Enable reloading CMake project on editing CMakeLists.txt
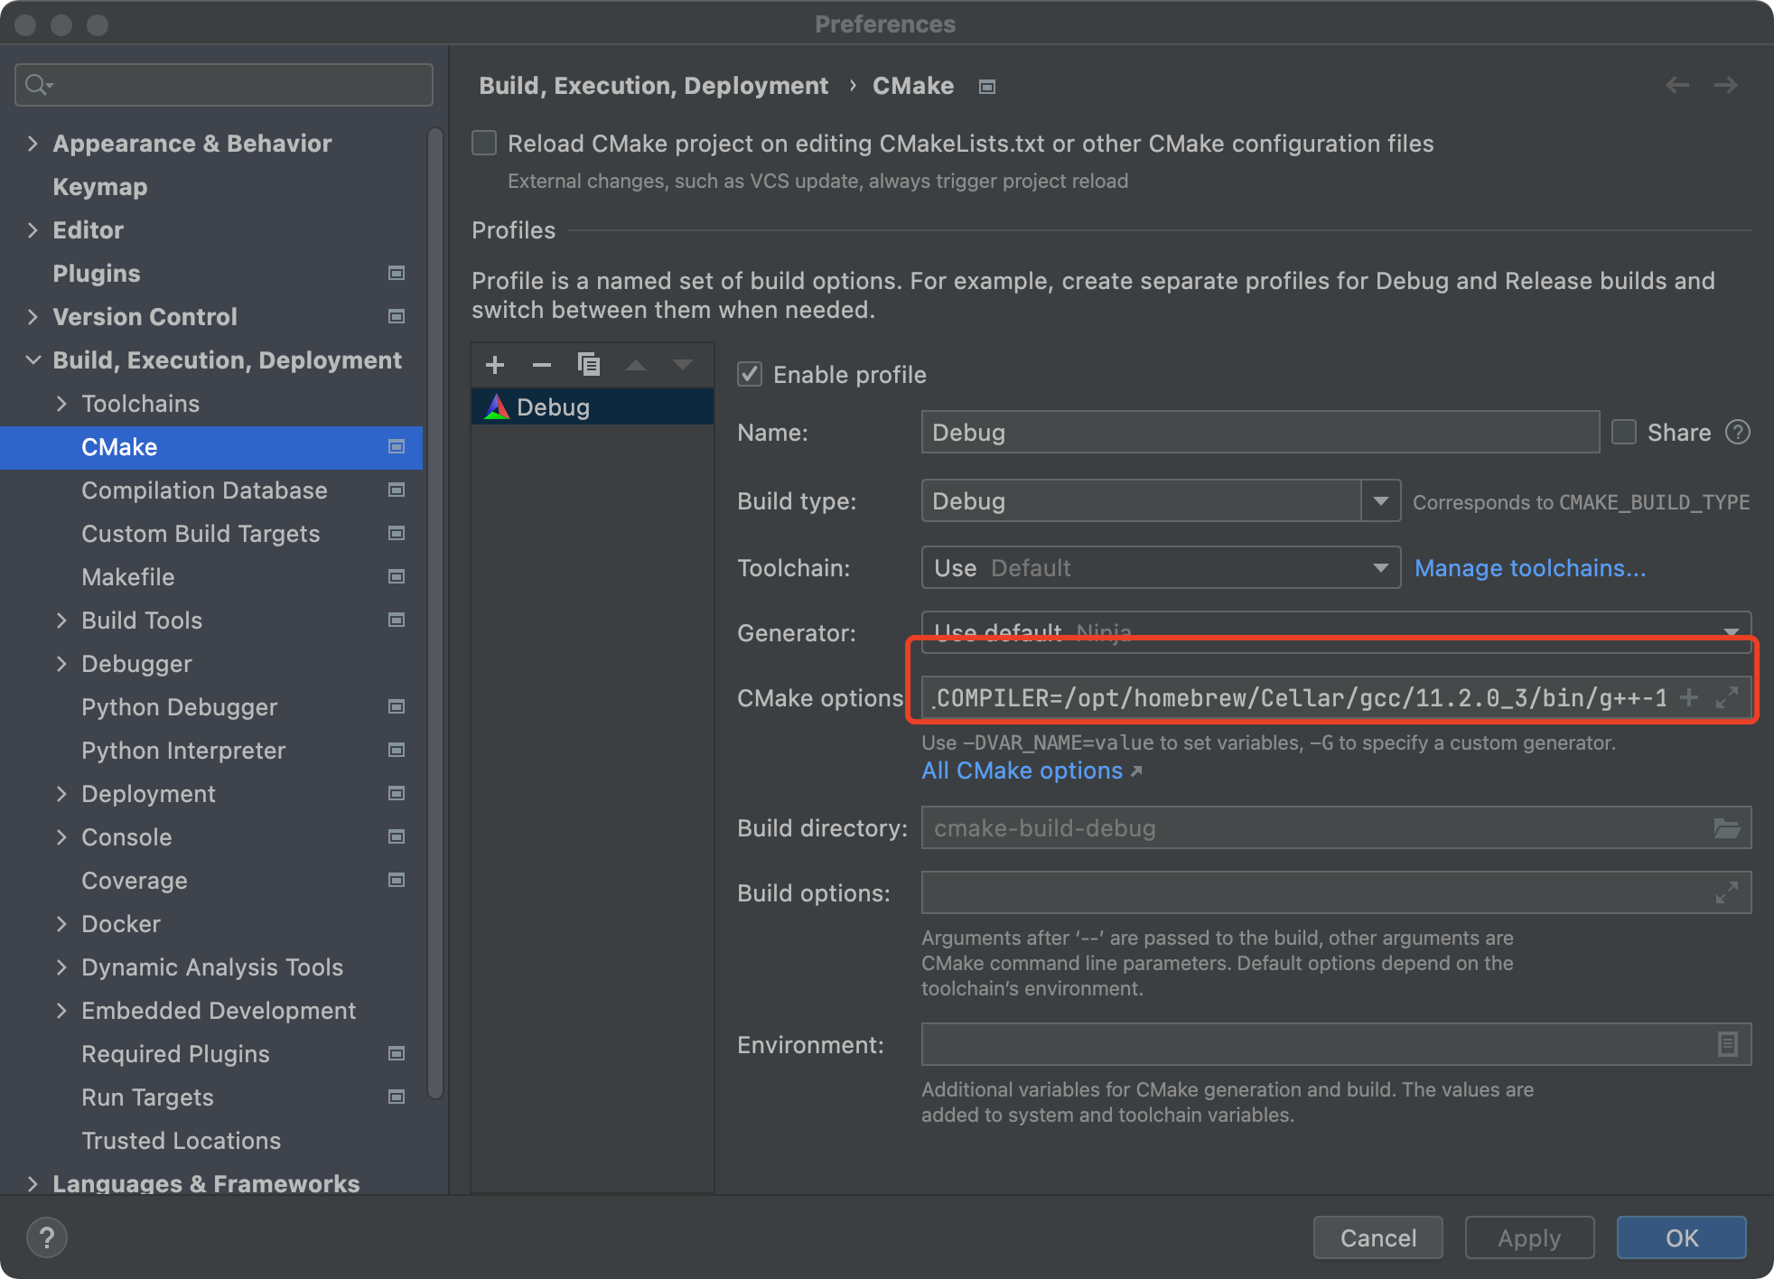 484,142
